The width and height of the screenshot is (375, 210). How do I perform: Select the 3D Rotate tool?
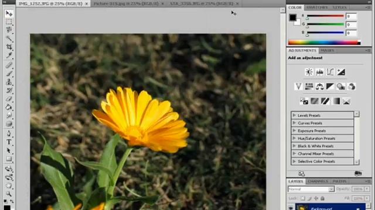9,169
